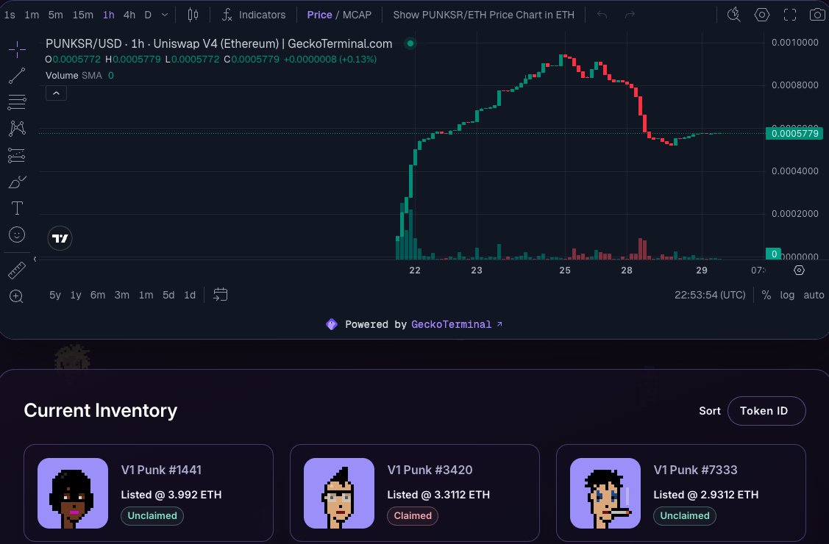Set the date range to 3m

tap(121, 295)
